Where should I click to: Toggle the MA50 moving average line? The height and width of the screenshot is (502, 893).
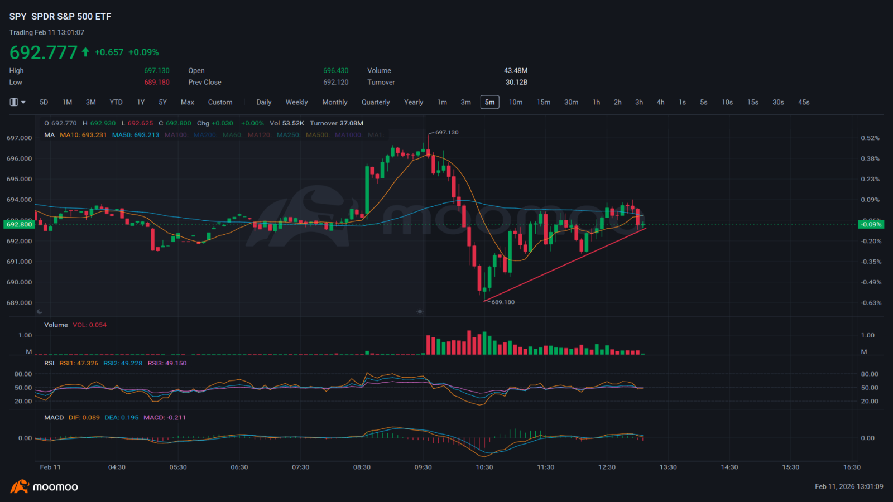(x=136, y=135)
